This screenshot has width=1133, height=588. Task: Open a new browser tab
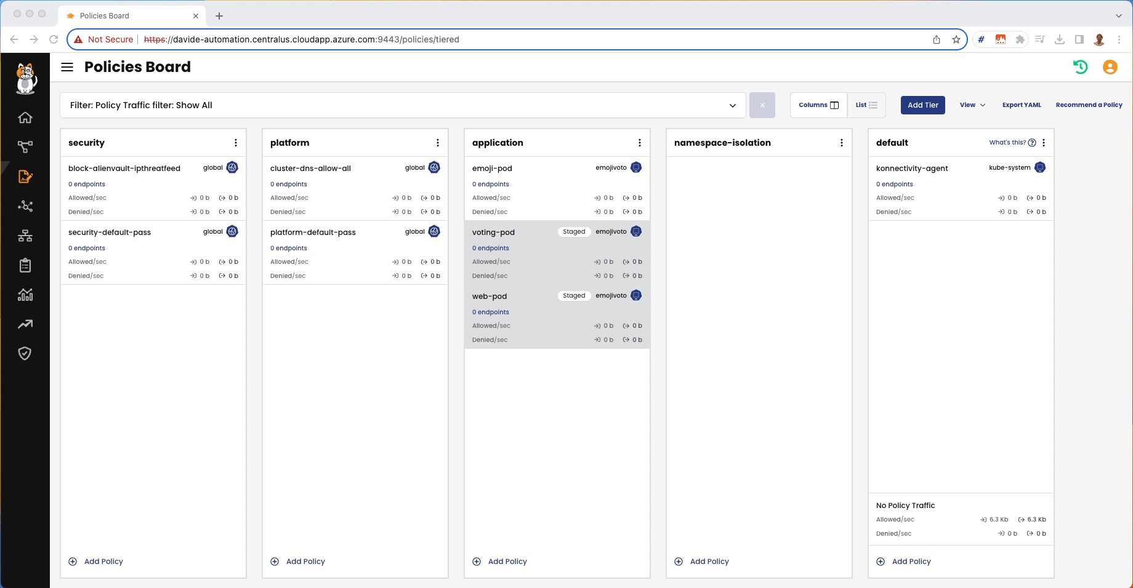pyautogui.click(x=219, y=15)
